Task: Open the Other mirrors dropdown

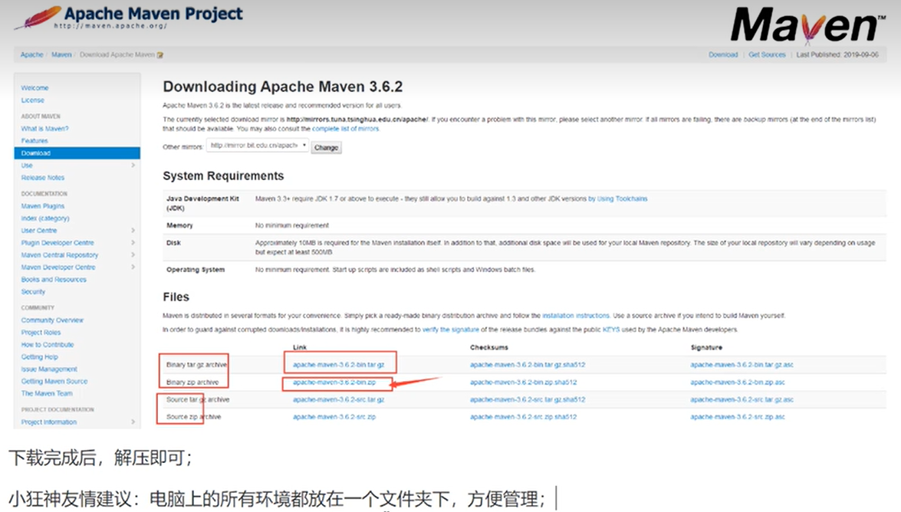Action: 258,146
